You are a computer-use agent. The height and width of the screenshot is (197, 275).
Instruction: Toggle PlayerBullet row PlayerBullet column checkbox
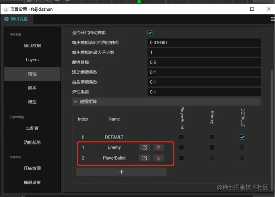[x=182, y=158]
